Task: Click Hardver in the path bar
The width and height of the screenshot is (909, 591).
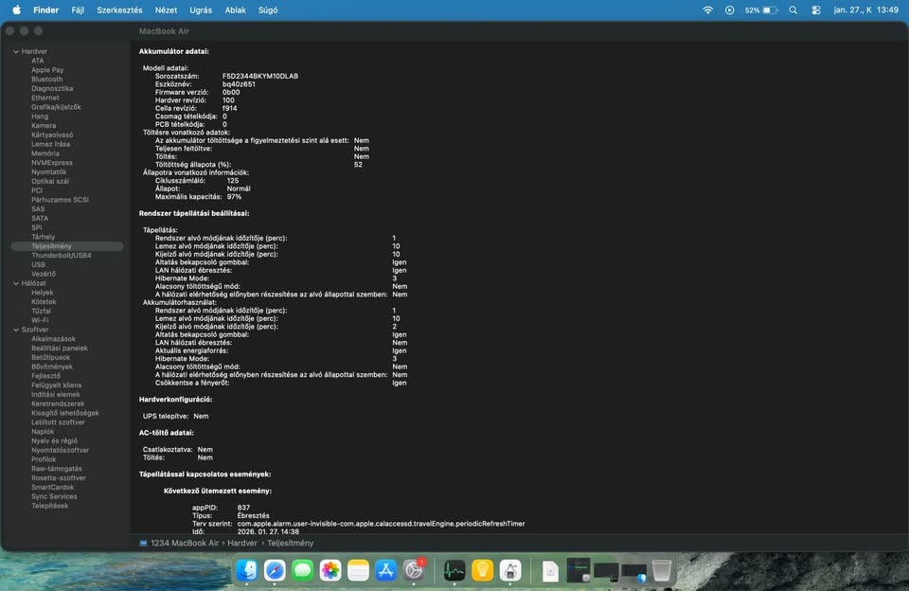Action: click(x=242, y=544)
